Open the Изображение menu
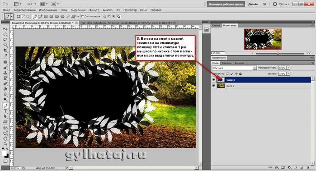Viewport: 316px width, 171px height. (x=48, y=10)
